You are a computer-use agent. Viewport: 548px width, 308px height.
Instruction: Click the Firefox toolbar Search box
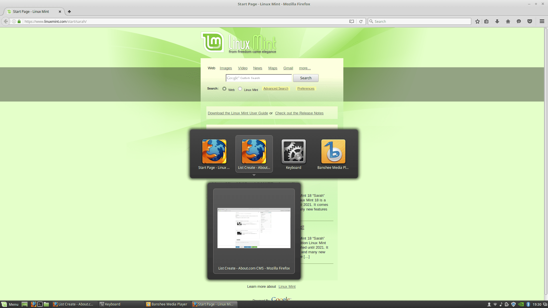[x=420, y=21]
